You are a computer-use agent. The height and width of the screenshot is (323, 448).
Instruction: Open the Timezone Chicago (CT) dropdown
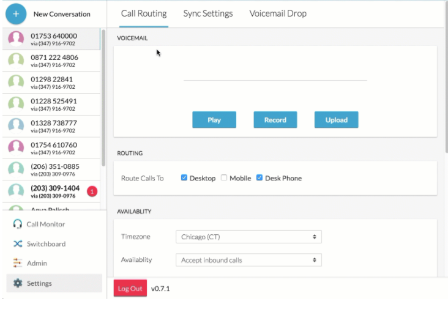tap(248, 237)
